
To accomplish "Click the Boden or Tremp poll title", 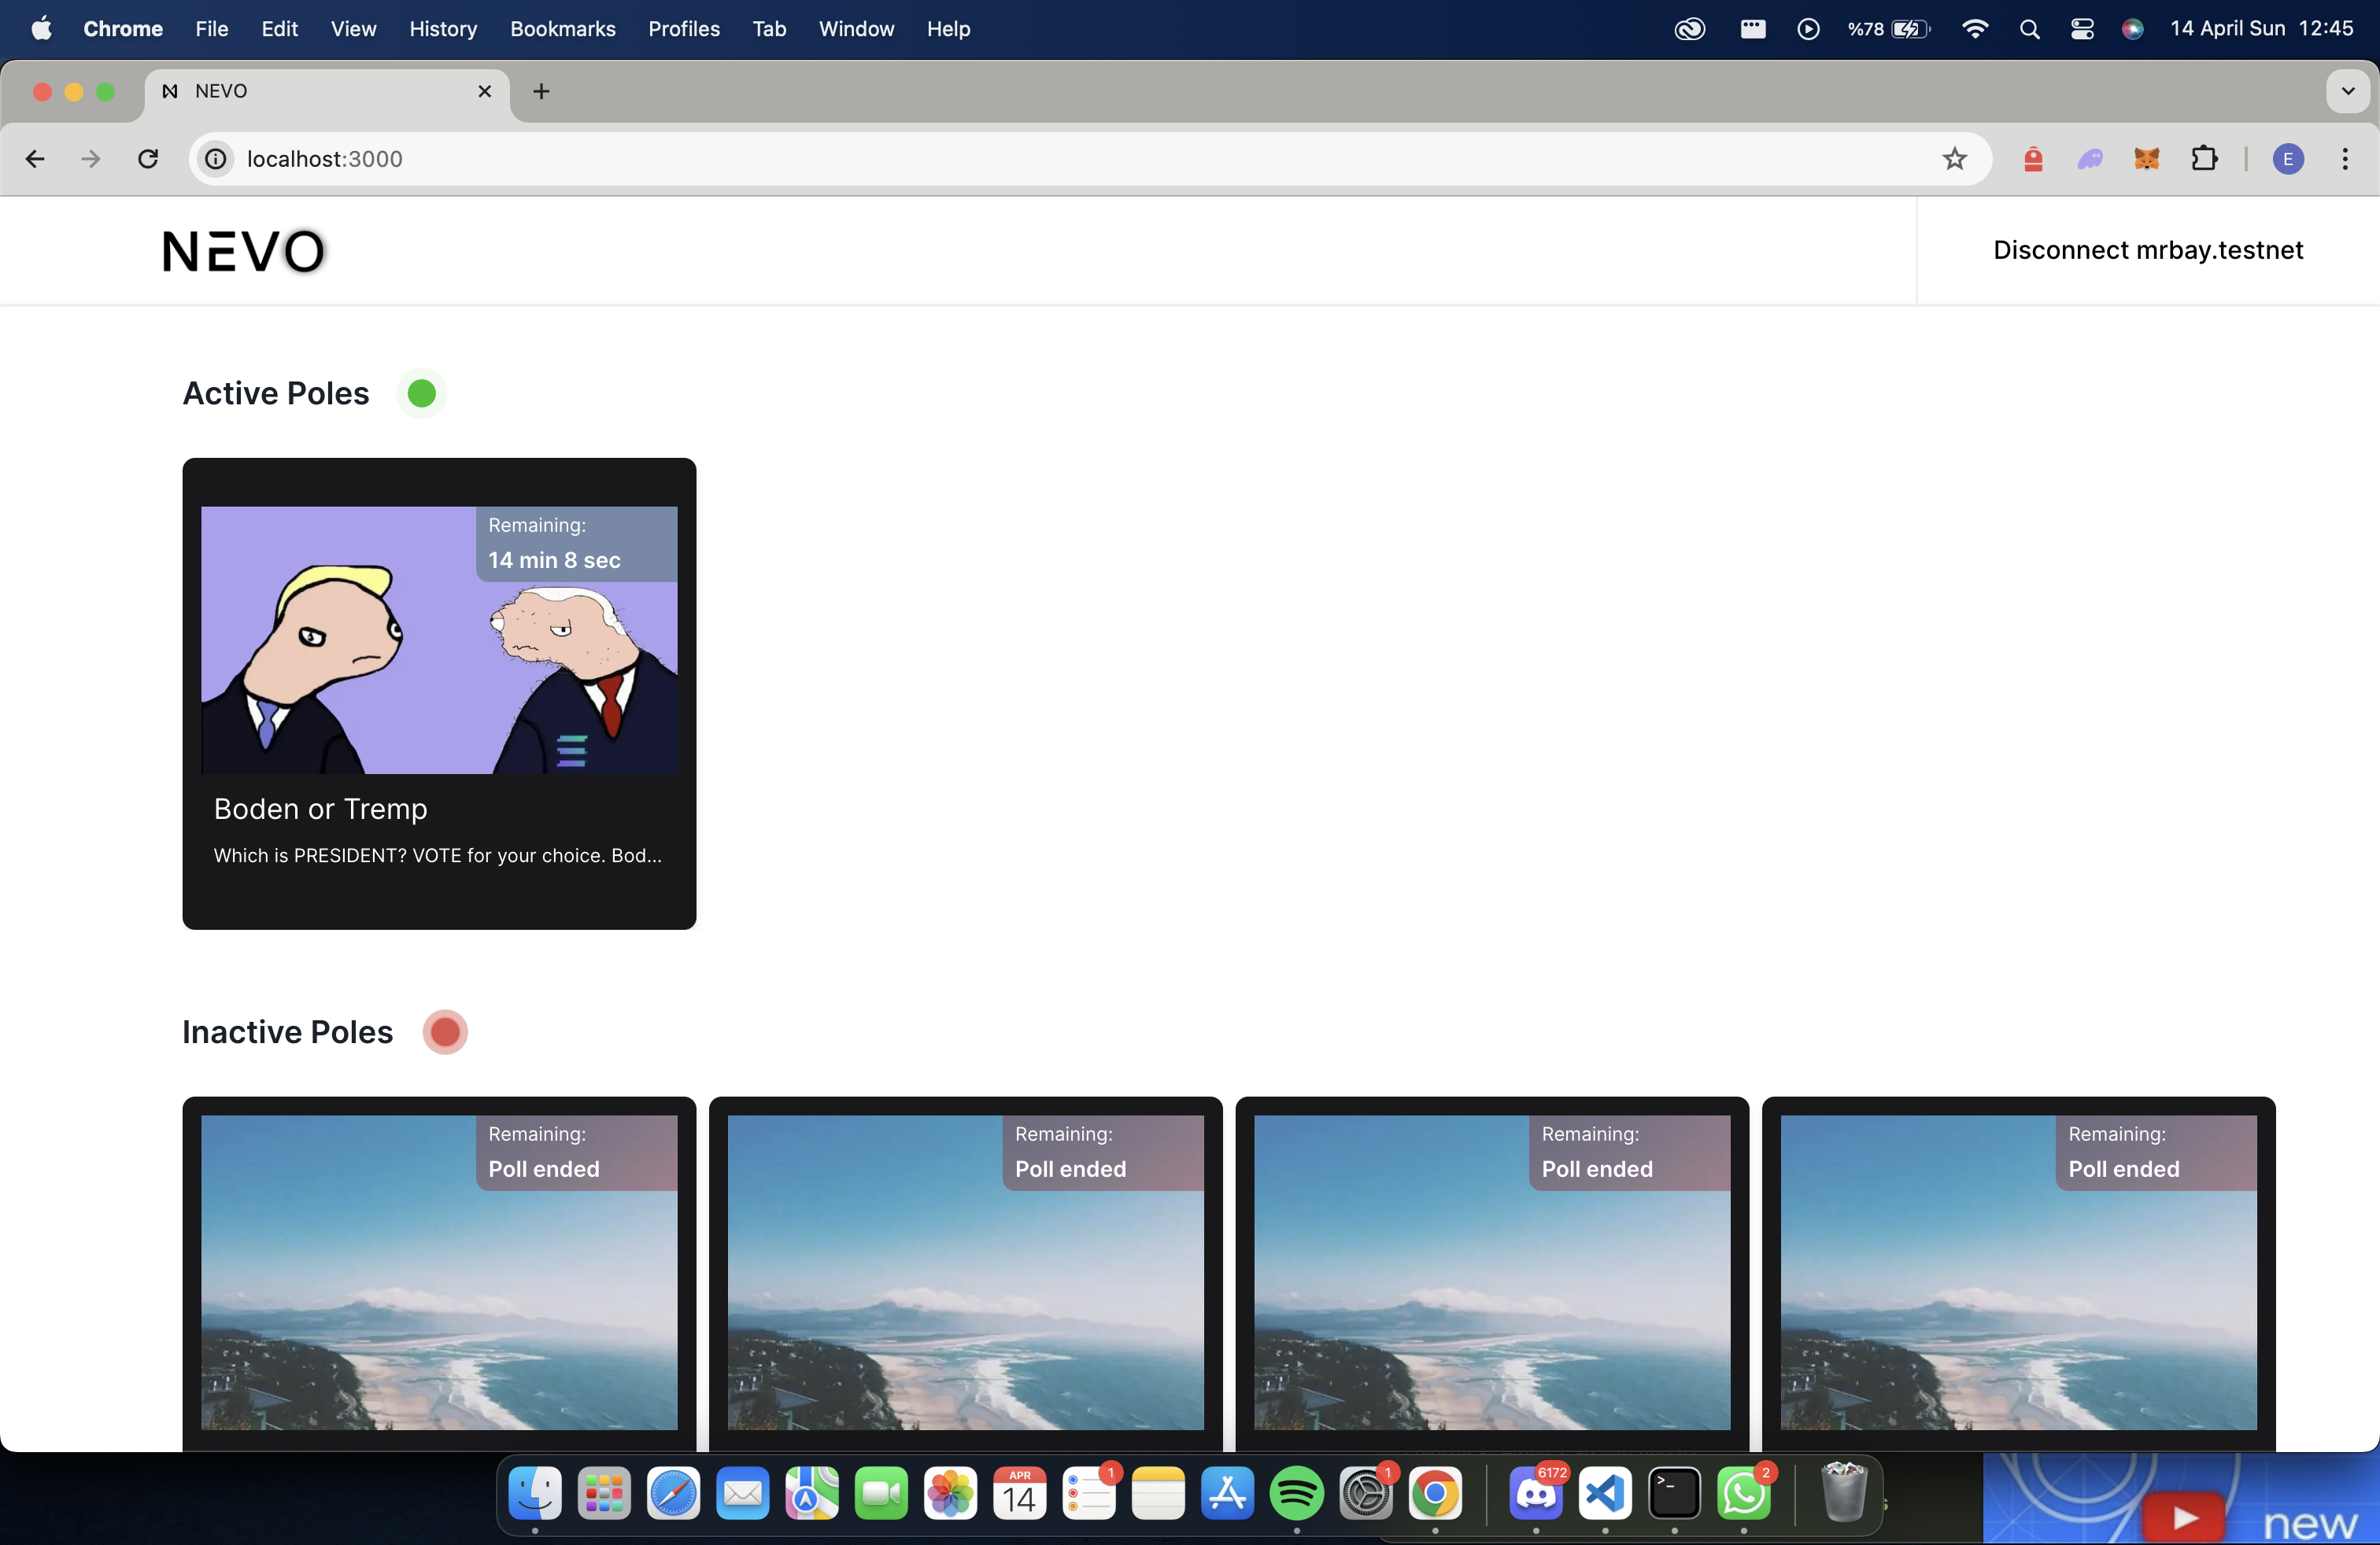I will coord(321,809).
